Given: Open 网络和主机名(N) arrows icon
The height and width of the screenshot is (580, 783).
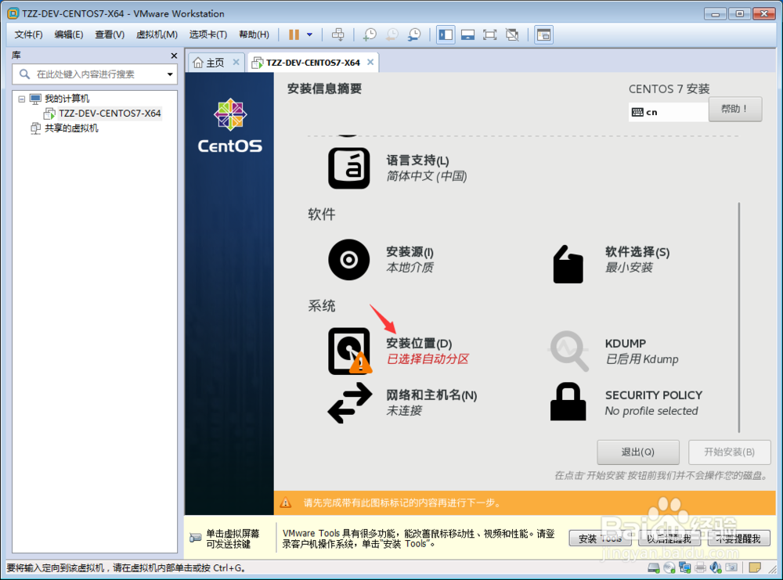Looking at the screenshot, I should [349, 403].
